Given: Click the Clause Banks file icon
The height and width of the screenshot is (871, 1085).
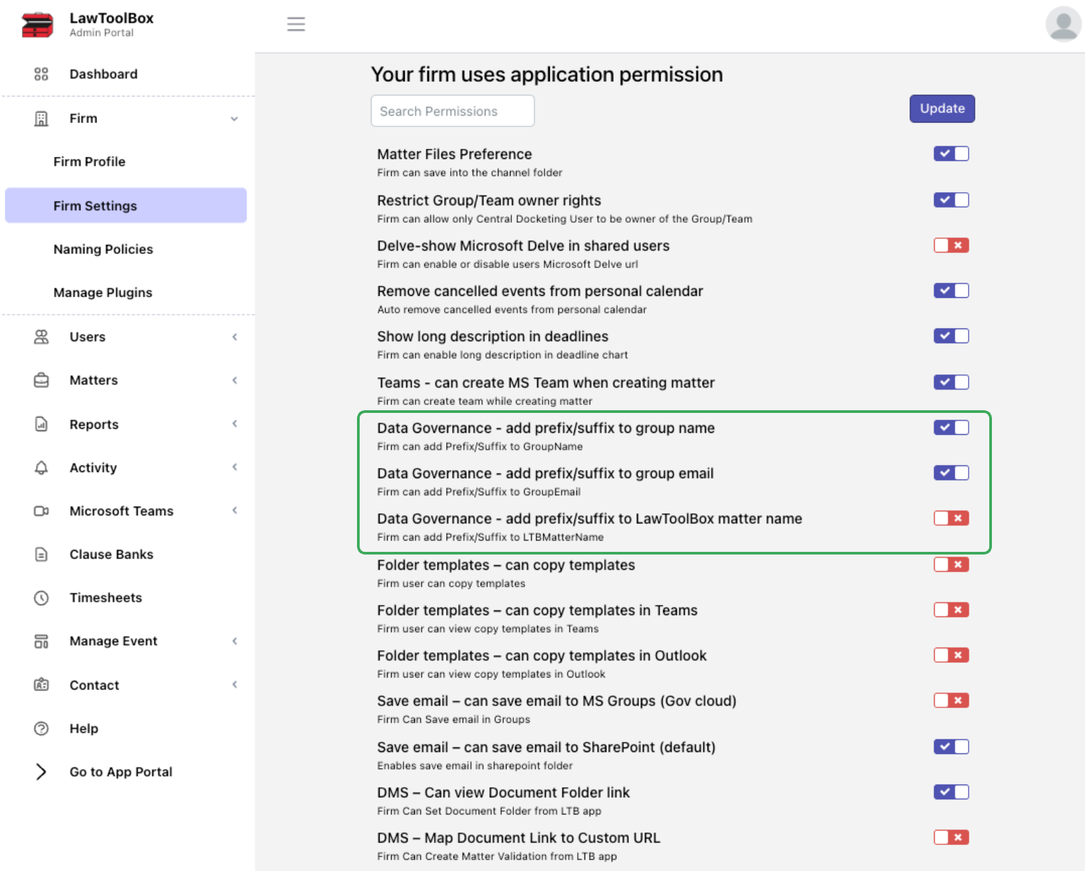Looking at the screenshot, I should tap(41, 555).
